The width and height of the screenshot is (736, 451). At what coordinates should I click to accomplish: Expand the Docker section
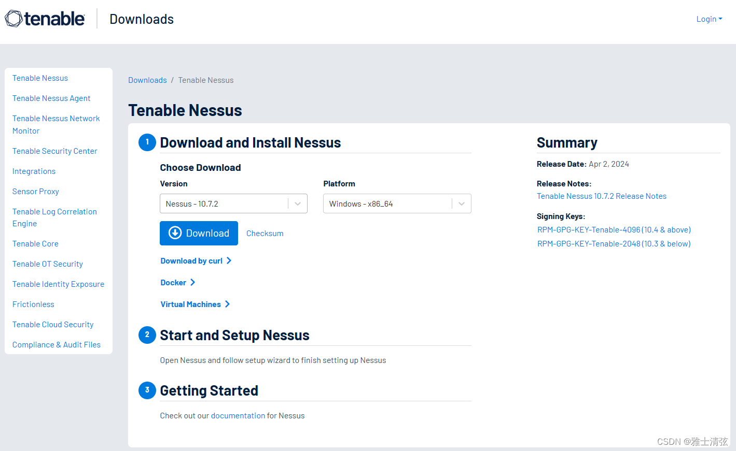pyautogui.click(x=178, y=283)
